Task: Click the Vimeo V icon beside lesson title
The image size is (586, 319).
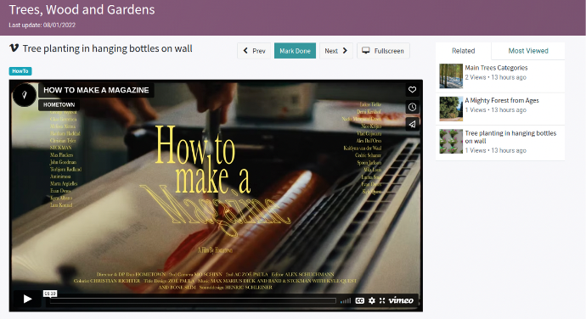Action: (14, 48)
